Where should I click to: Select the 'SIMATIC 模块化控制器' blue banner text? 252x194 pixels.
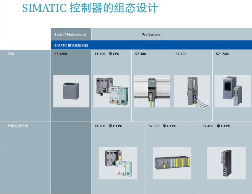[71, 45]
